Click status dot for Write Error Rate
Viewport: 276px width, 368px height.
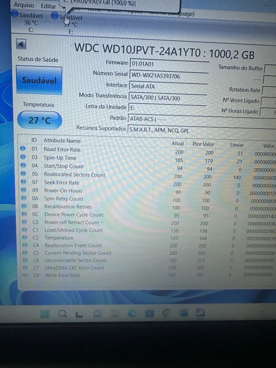[26, 275]
